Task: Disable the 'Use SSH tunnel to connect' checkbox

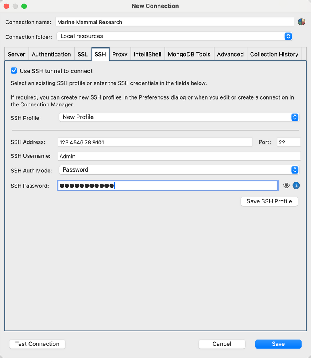Action: pyautogui.click(x=13, y=70)
